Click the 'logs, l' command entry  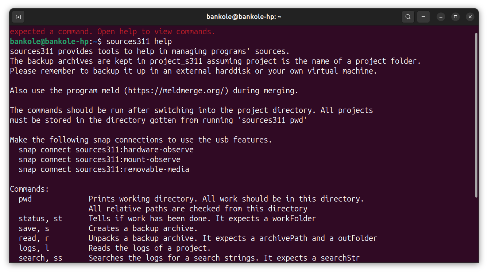point(34,248)
